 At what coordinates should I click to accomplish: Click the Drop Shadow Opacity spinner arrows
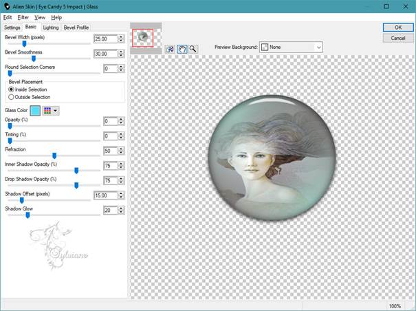click(121, 181)
